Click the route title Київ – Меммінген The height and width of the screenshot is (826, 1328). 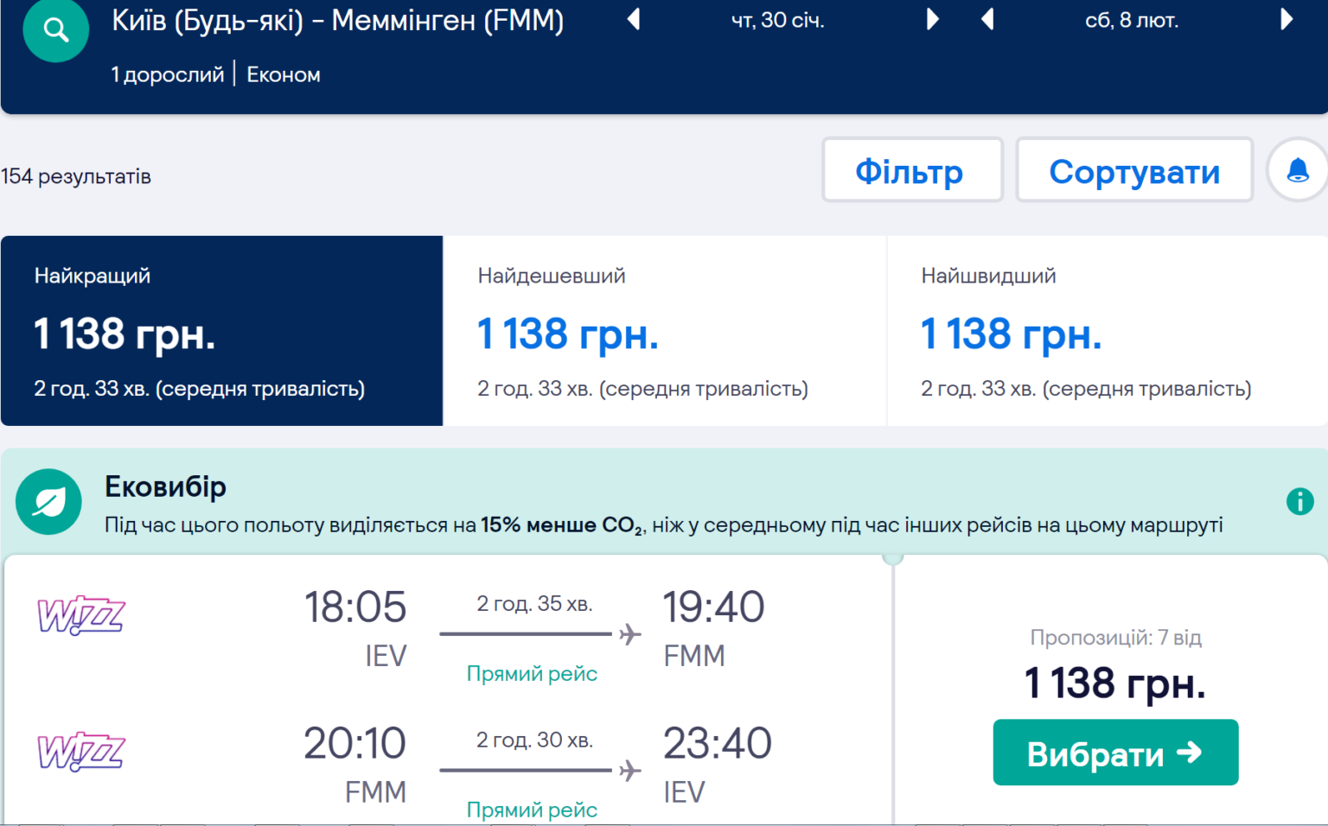pyautogui.click(x=338, y=21)
